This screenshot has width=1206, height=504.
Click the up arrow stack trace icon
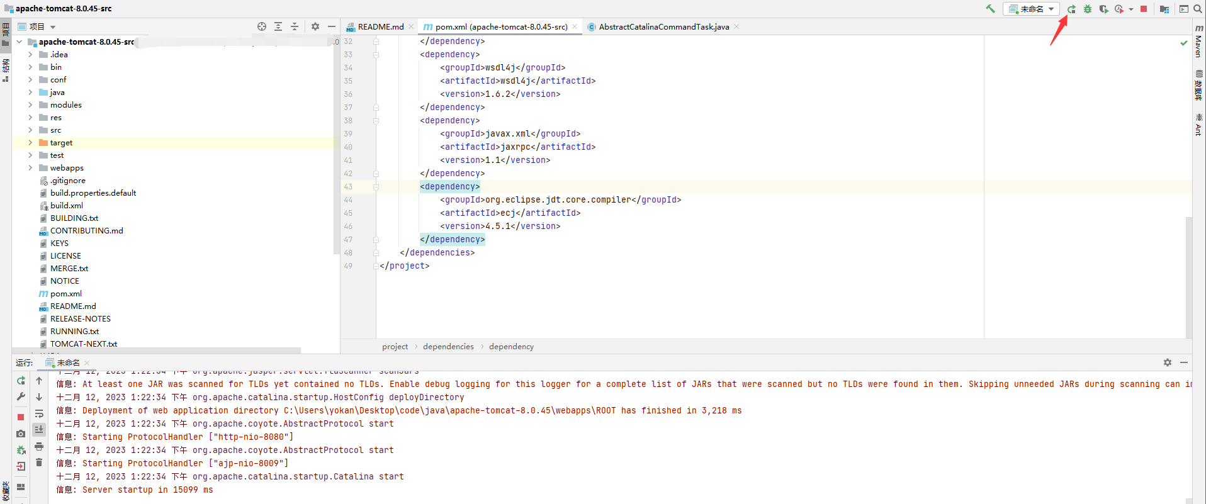(39, 381)
